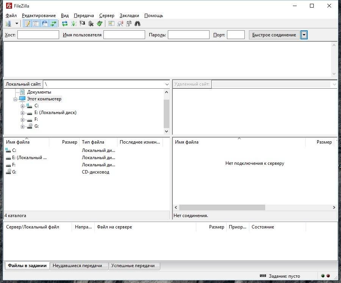Cancel current operation icon

click(82, 23)
